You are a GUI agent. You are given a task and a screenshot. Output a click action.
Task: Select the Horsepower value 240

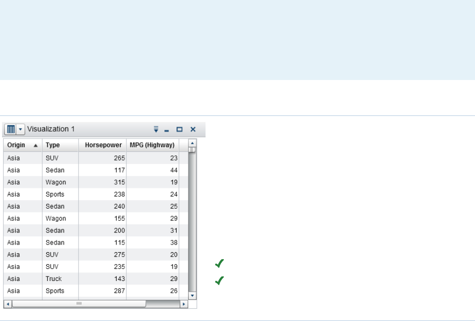coord(119,207)
